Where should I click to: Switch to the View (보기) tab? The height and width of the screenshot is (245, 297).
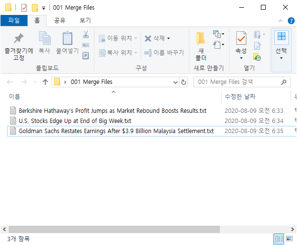point(85,20)
